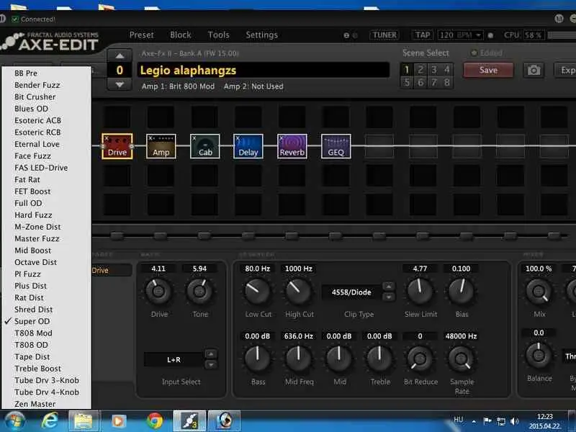576x432 pixels.
Task: Click the preset number up arrow
Action: [x=120, y=56]
